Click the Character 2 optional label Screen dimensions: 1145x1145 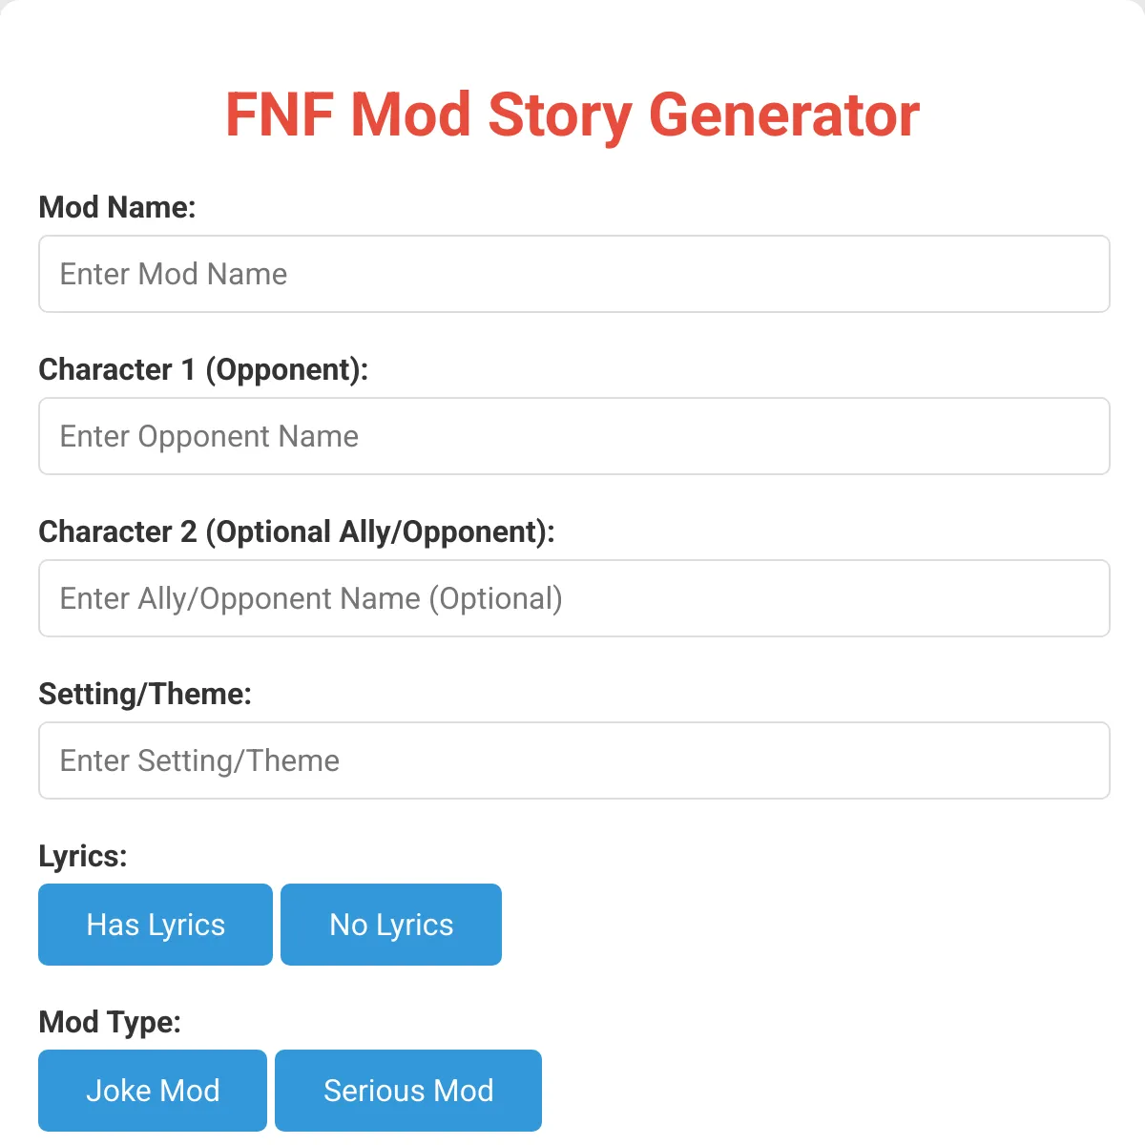point(297,531)
